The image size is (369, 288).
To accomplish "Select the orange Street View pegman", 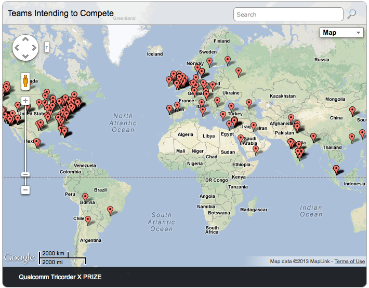I will pos(25,81).
